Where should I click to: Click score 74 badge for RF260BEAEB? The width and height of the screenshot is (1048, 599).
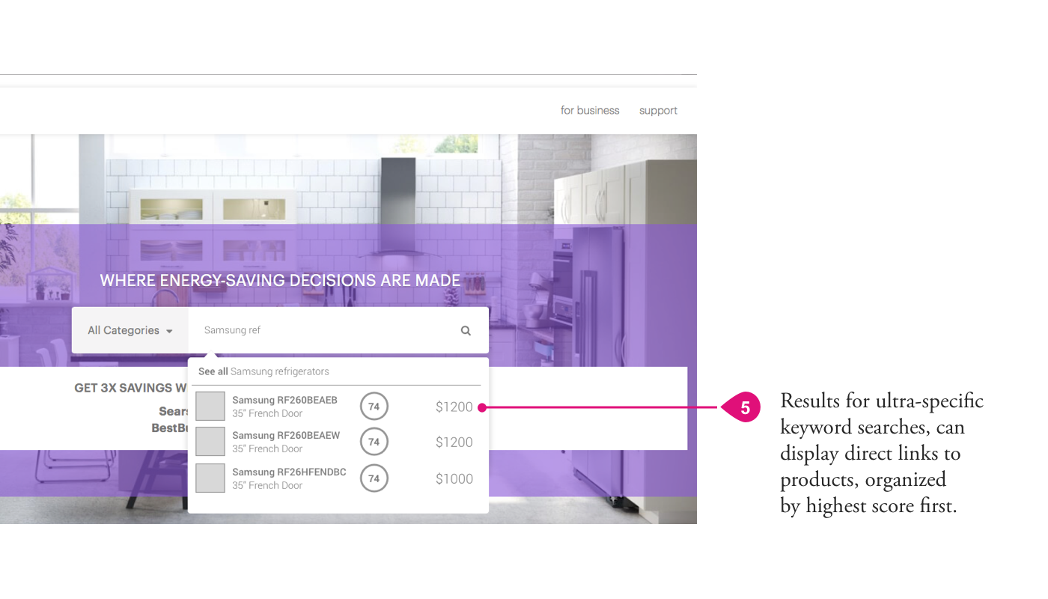[374, 407]
